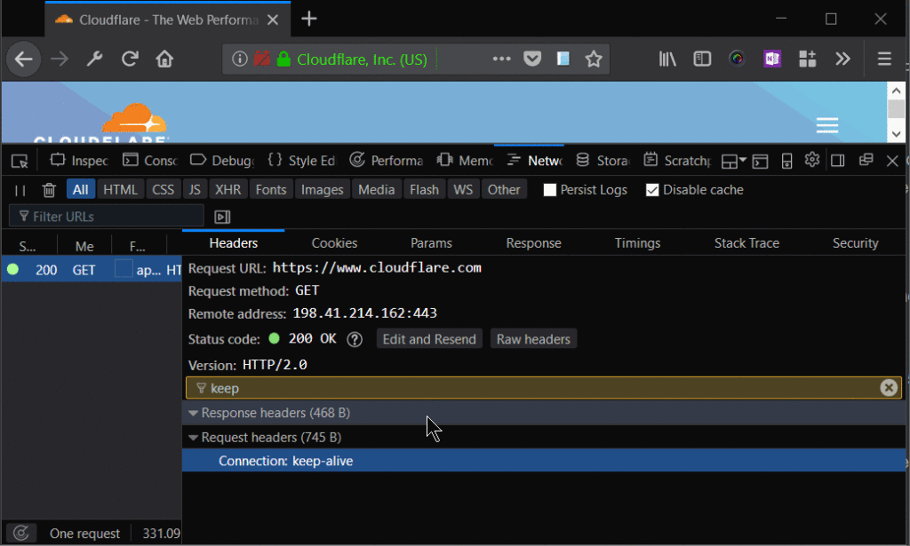Viewport: 910px width, 546px height.
Task: Open the Firefox hamburger menu
Action: [x=884, y=59]
